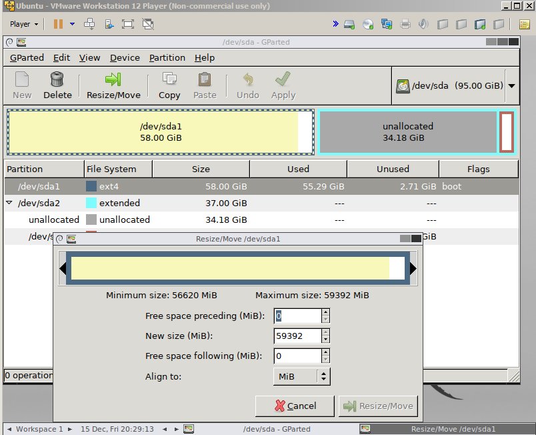Click right arrow handle of resize slider
Viewport: 536px width, 435px height.
click(x=413, y=268)
